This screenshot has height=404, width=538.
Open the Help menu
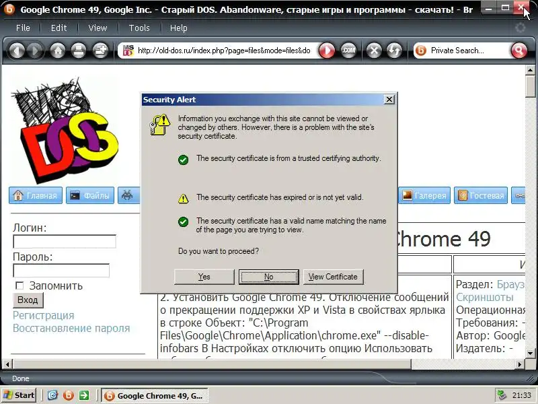[x=179, y=28]
